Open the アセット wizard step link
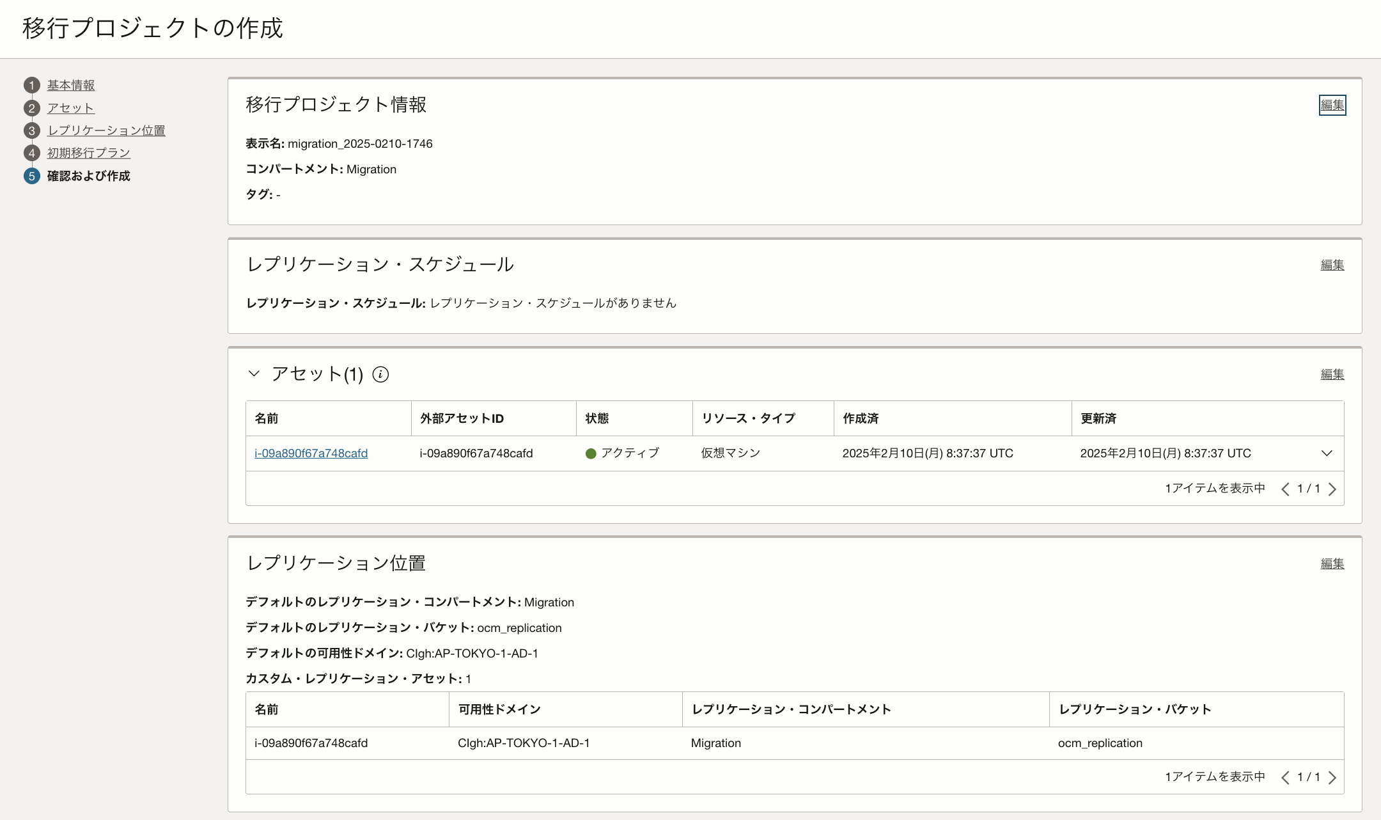Screen dimensions: 1381x820 click(x=71, y=108)
